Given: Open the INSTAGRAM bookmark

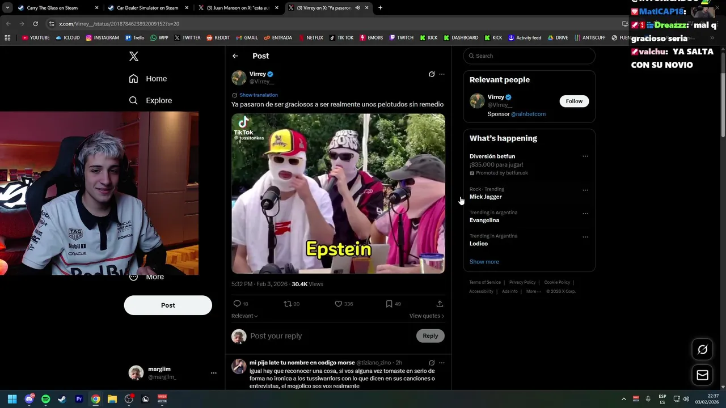Looking at the screenshot, I should click(x=103, y=38).
